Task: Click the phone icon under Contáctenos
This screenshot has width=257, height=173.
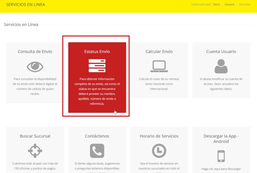Action: click(x=97, y=151)
